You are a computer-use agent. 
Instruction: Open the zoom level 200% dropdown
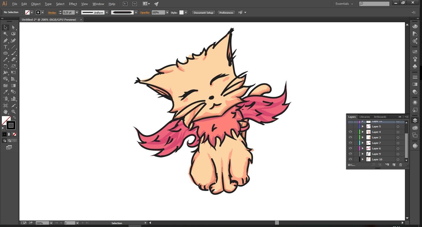pyautogui.click(x=51, y=223)
